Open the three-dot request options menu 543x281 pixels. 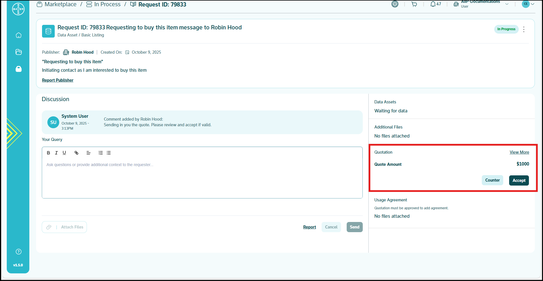pyautogui.click(x=524, y=29)
